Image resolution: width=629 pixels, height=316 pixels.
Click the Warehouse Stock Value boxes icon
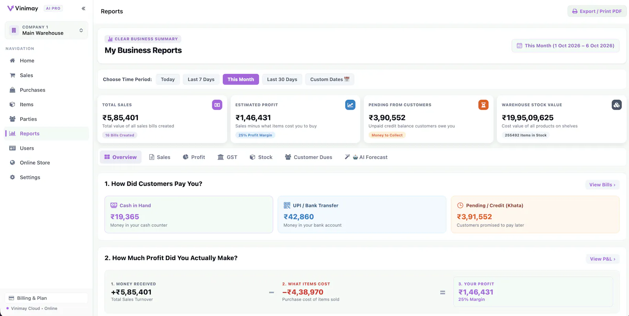click(x=617, y=105)
